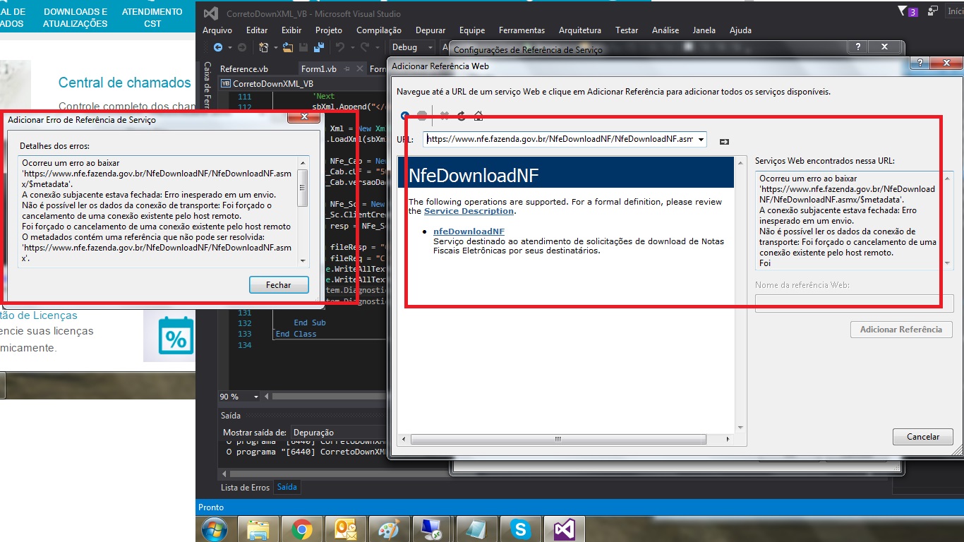
Task: Click the nfeDownloadNF operation link
Action: [x=469, y=231]
